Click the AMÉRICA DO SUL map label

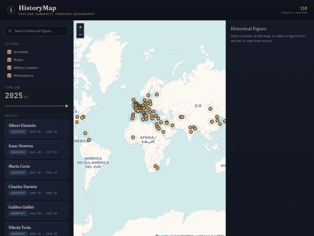pos(93,163)
